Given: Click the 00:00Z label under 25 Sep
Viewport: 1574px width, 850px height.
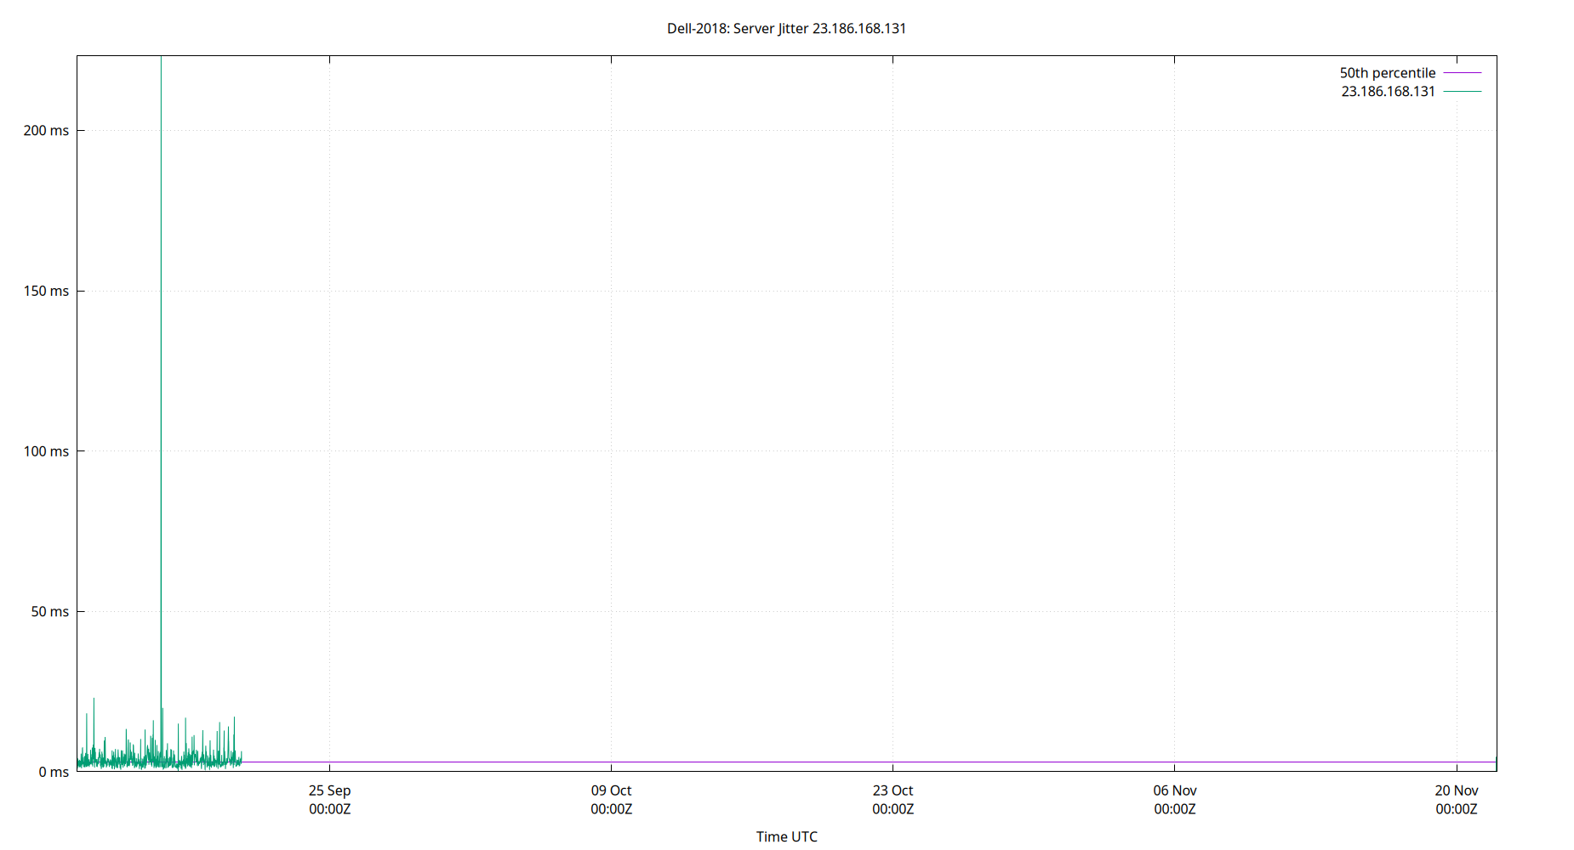Looking at the screenshot, I should (330, 809).
